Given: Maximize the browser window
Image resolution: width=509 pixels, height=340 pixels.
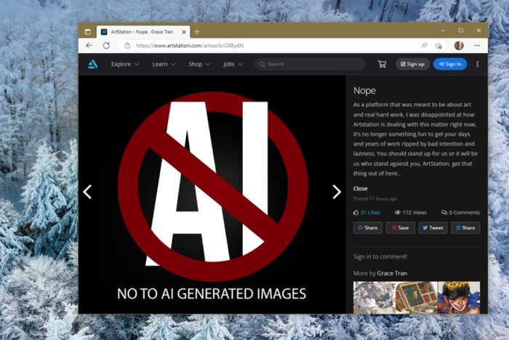Looking at the screenshot, I should pyautogui.click(x=461, y=31).
